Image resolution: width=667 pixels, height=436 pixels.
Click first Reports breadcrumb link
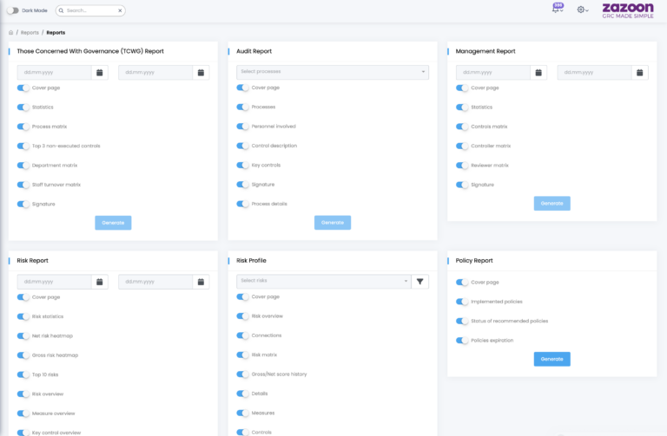click(30, 32)
